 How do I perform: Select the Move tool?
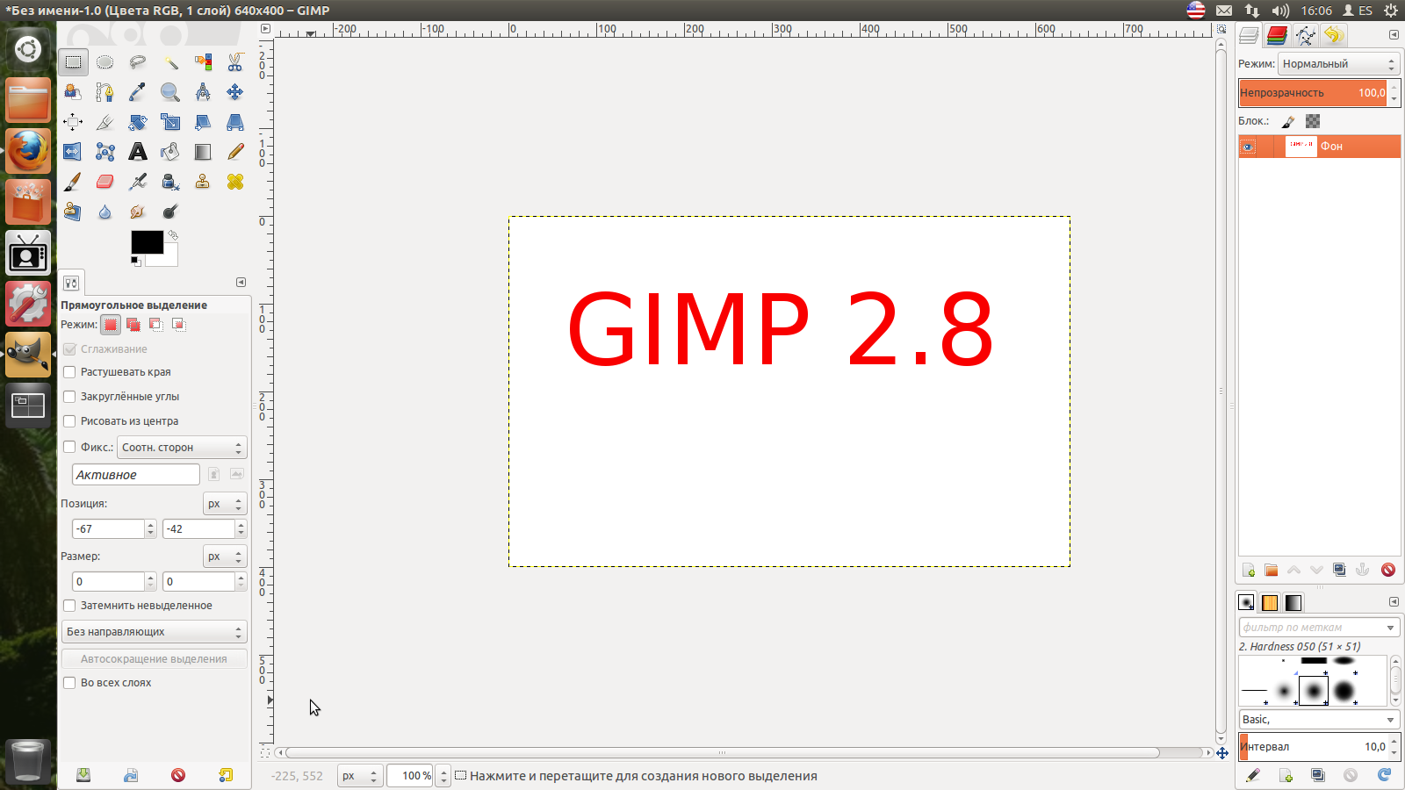click(235, 92)
